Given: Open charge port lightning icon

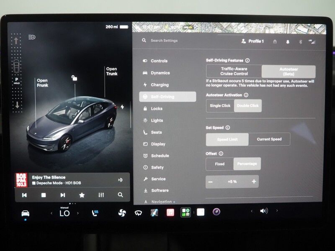Looking at the screenshot, I should 122,107.
